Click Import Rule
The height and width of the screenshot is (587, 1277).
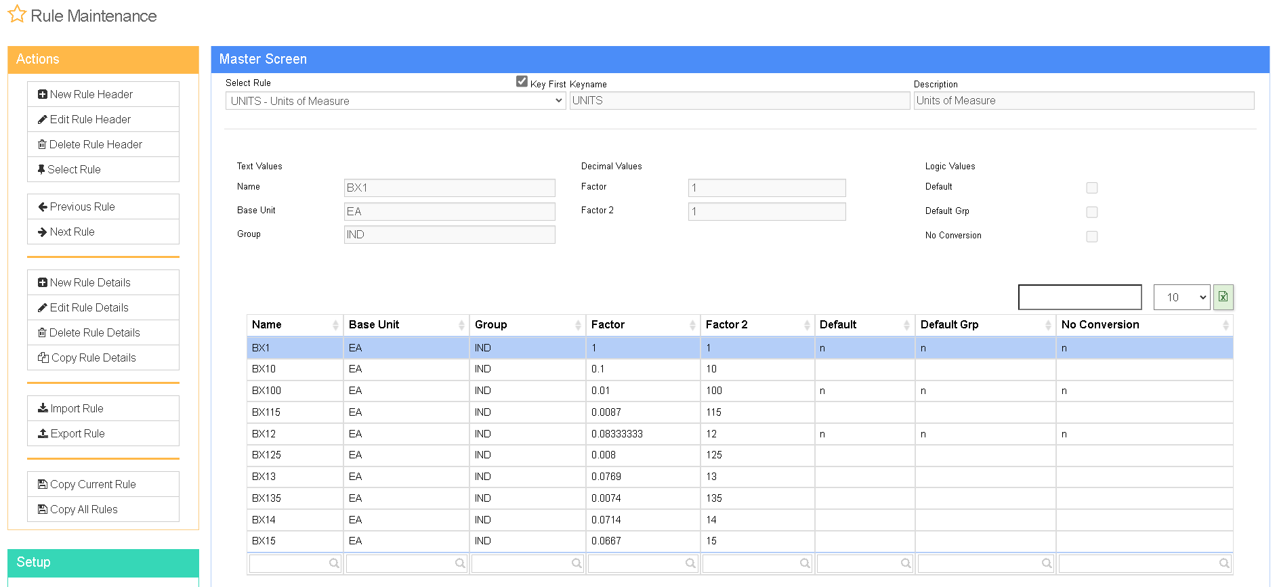pyautogui.click(x=103, y=408)
